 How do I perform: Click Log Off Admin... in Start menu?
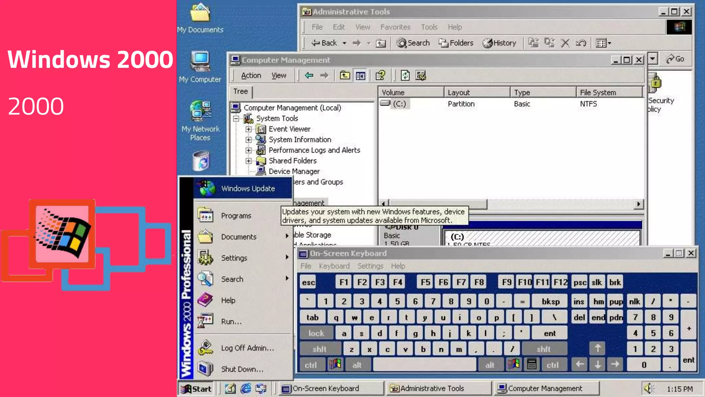(243, 348)
